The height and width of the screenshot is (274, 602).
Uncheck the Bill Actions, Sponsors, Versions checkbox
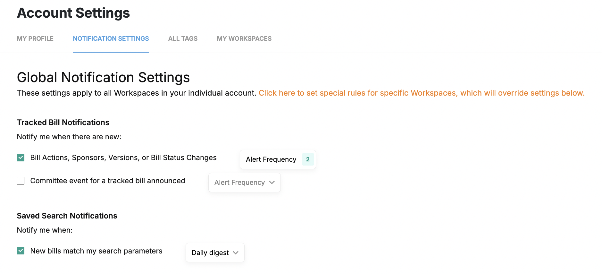pos(21,158)
